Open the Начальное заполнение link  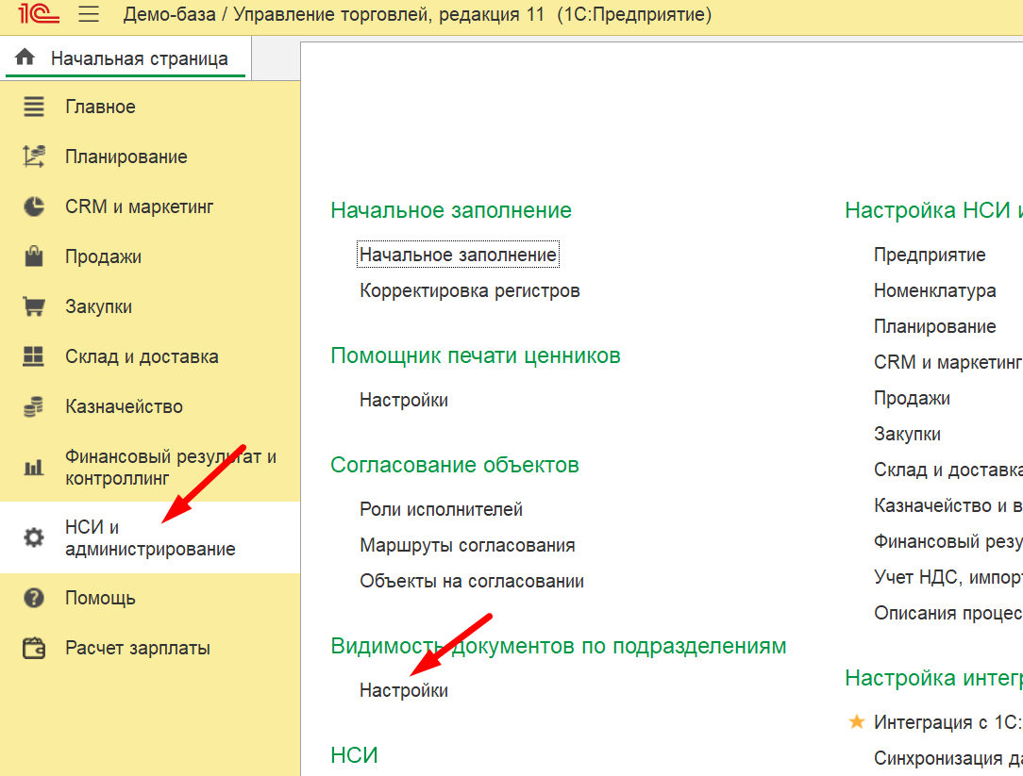[458, 255]
